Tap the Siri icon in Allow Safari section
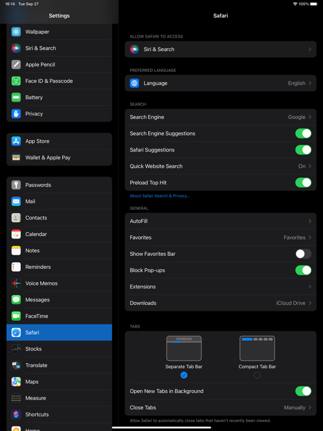This screenshot has width=323, height=431. (135, 49)
